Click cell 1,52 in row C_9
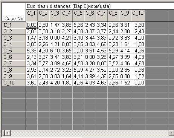Screen dimensions: 174x138 point(138,76)
